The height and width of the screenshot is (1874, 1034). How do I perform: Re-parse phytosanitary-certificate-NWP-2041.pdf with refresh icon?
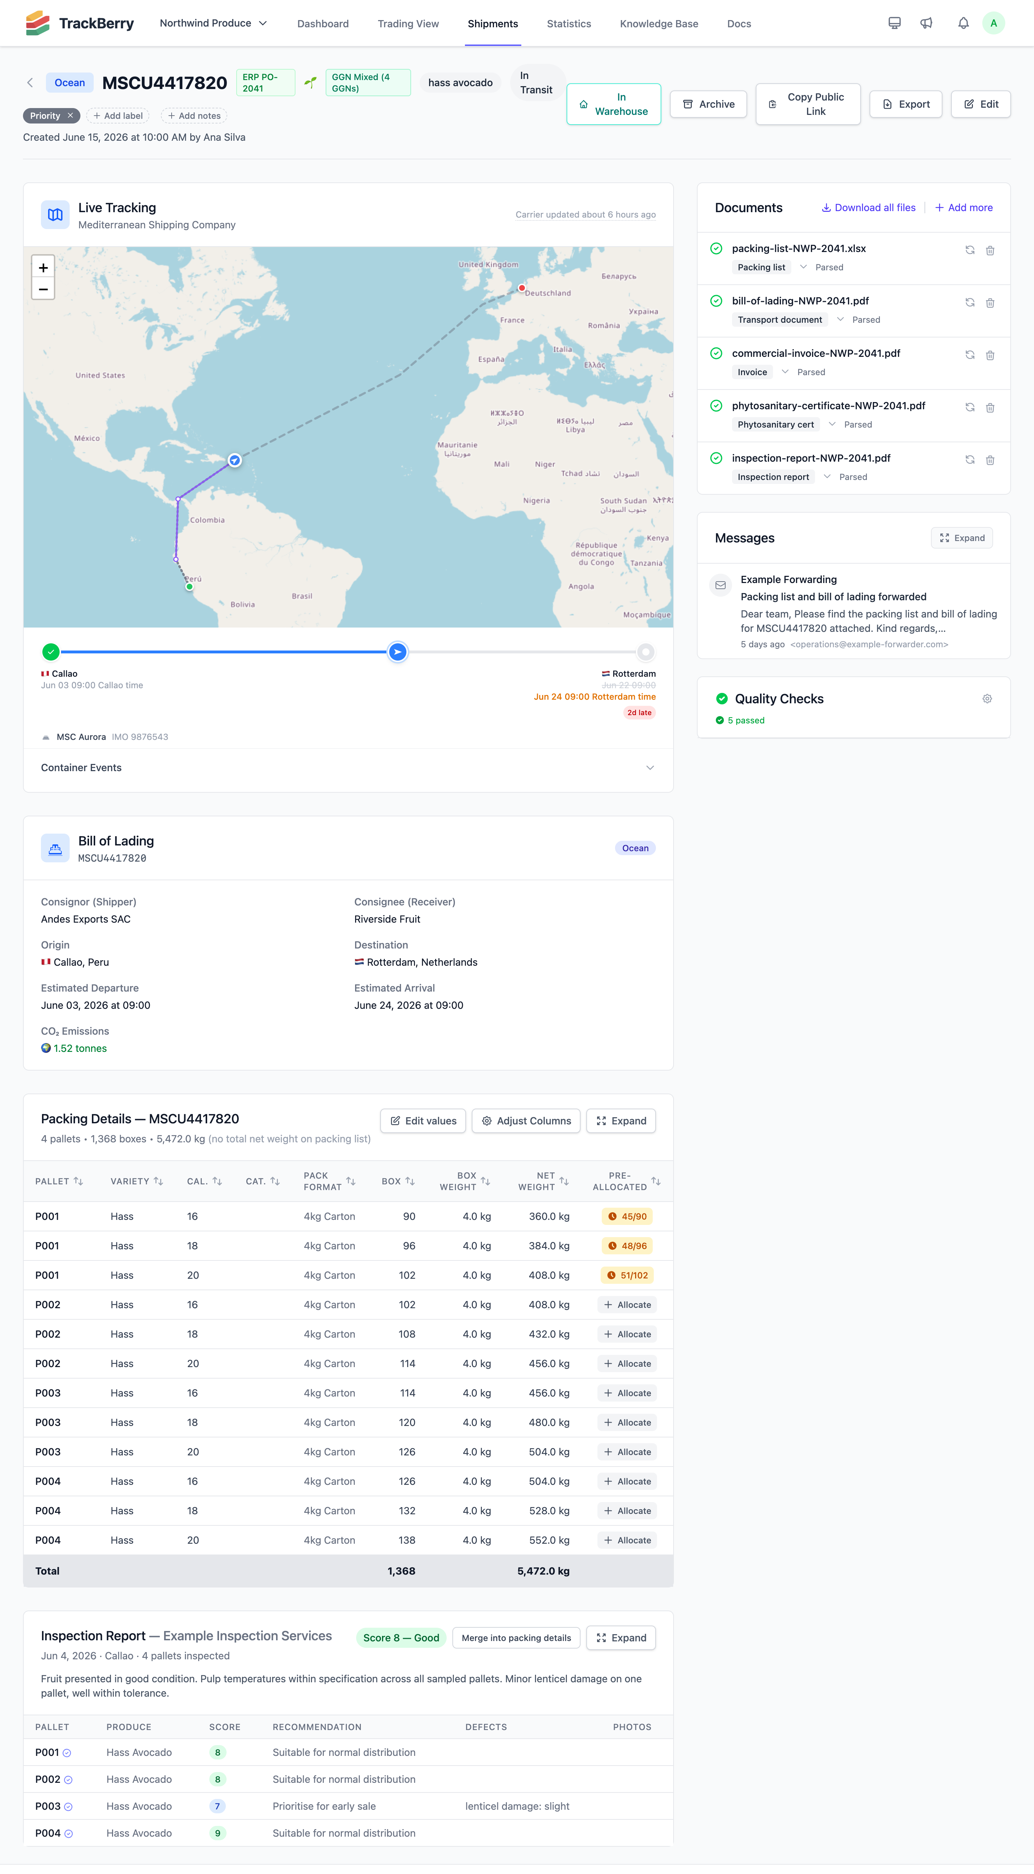(969, 407)
